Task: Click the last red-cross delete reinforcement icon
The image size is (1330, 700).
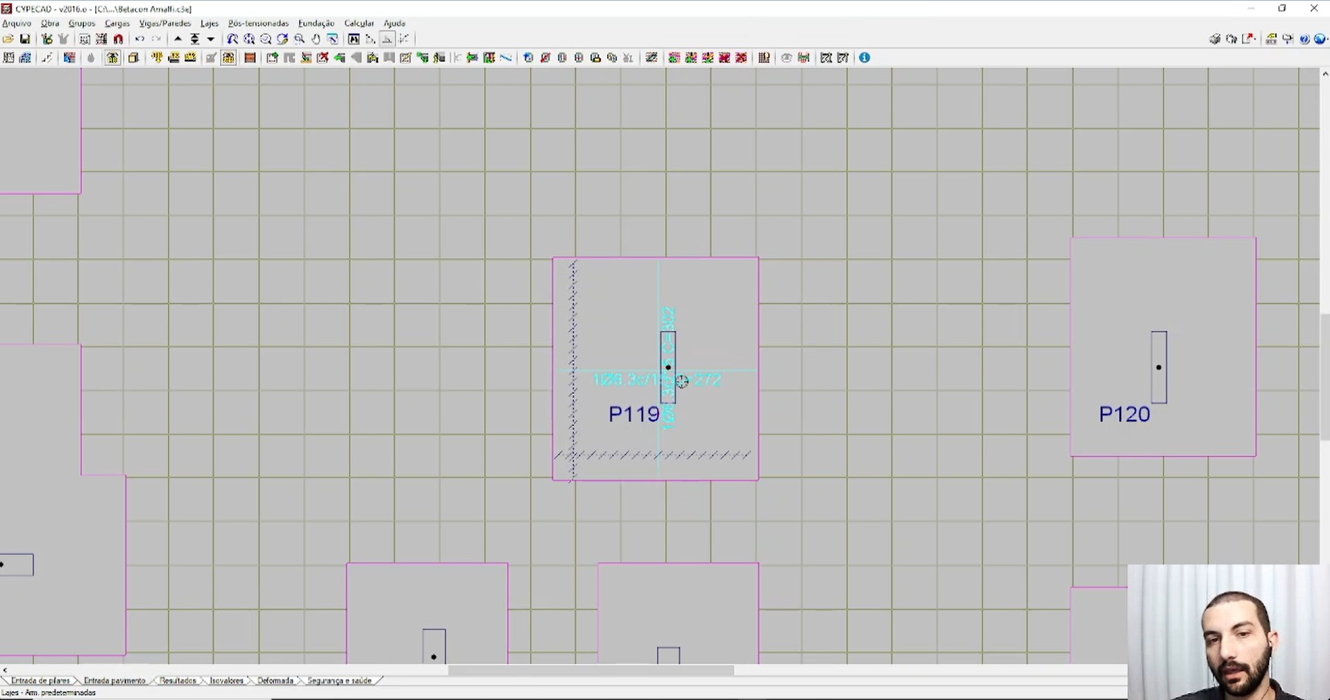Action: click(x=741, y=58)
